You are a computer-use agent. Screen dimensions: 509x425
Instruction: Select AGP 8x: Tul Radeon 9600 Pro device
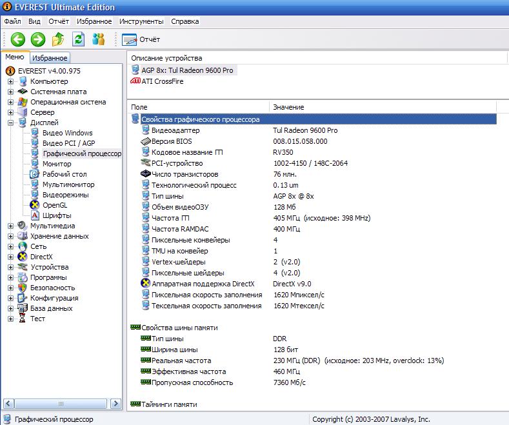[187, 70]
